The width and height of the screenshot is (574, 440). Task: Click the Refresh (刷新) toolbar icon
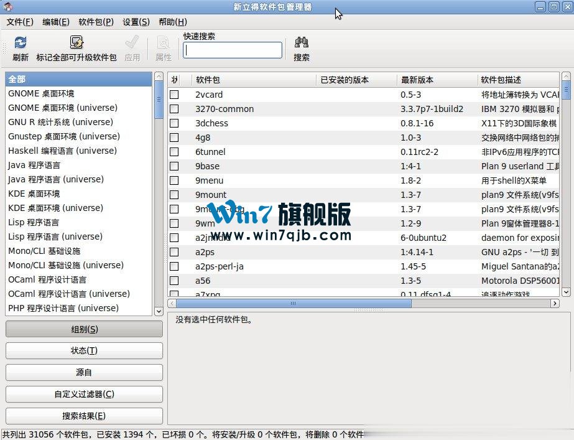point(20,43)
